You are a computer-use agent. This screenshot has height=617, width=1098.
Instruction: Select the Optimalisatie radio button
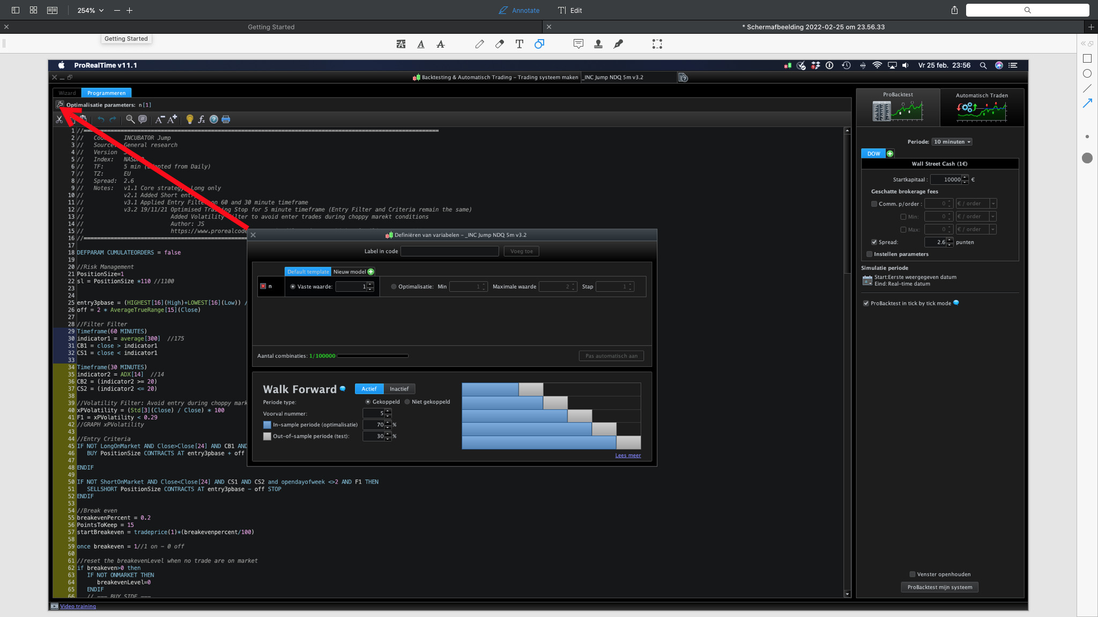point(394,287)
